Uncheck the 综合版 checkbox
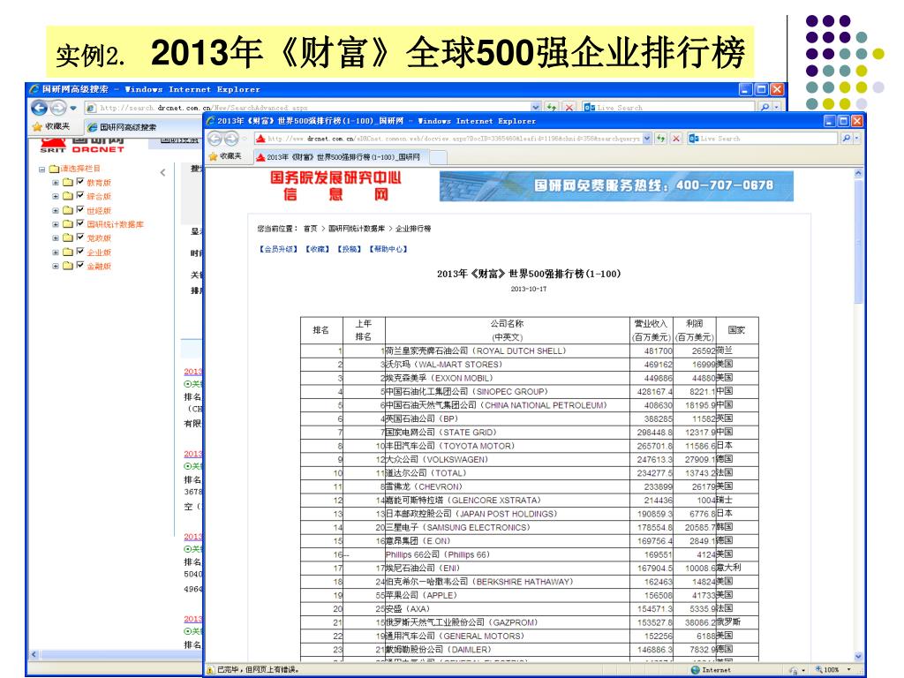The height and width of the screenshot is (678, 904). [x=80, y=195]
